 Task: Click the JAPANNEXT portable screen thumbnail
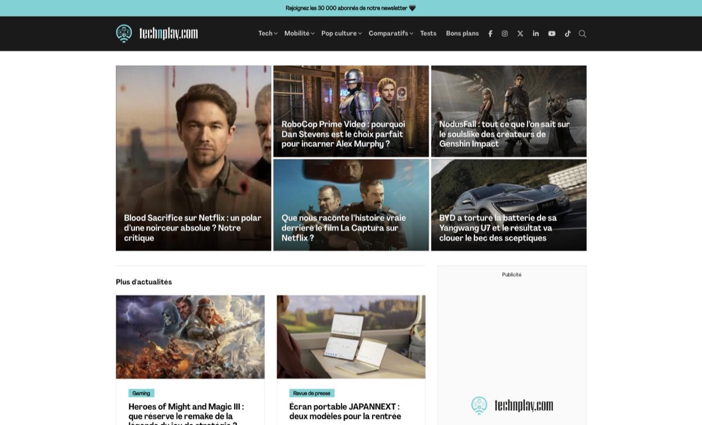[x=351, y=337]
